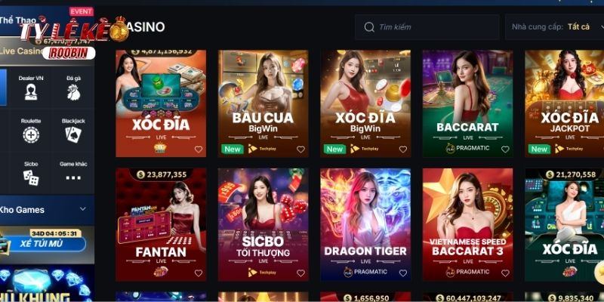Open the Dealer VN category icon
604x302 pixels.
[x=31, y=92]
